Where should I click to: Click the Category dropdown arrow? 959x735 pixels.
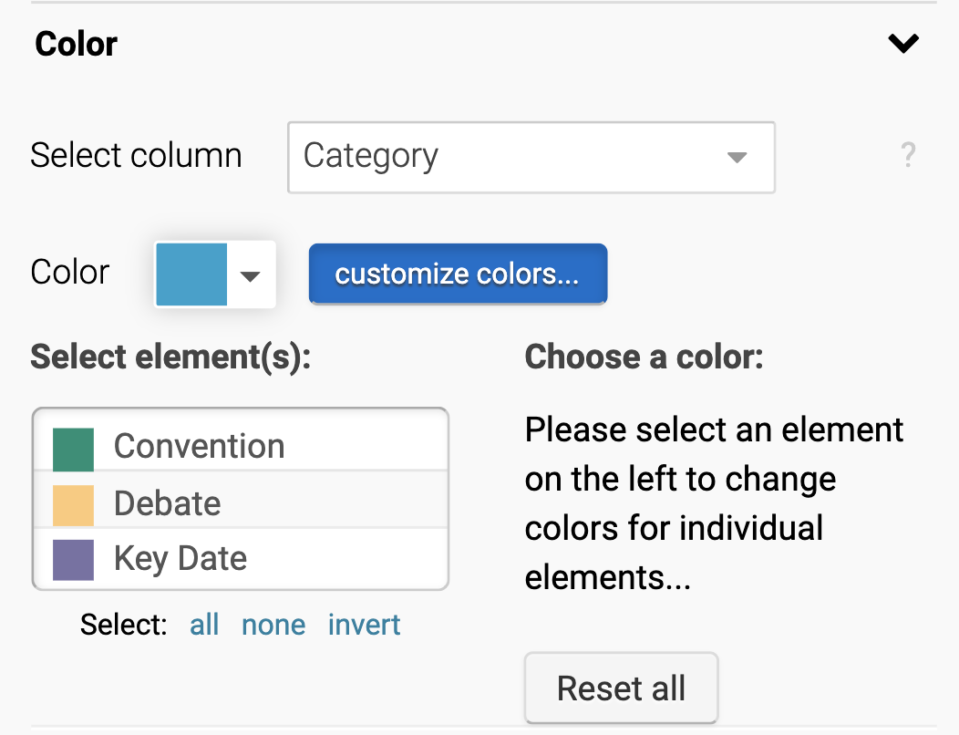pyautogui.click(x=737, y=157)
